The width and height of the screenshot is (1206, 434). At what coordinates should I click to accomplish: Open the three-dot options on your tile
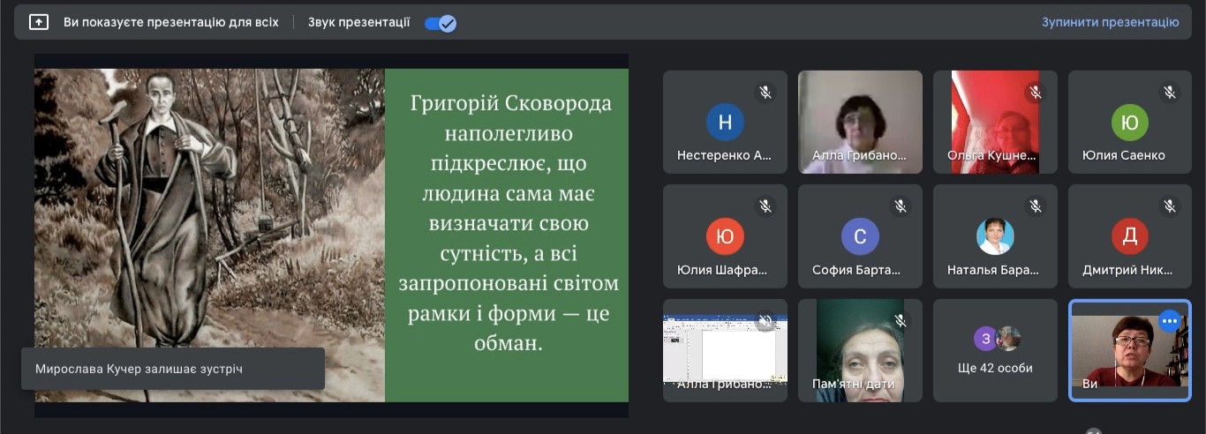(1170, 321)
